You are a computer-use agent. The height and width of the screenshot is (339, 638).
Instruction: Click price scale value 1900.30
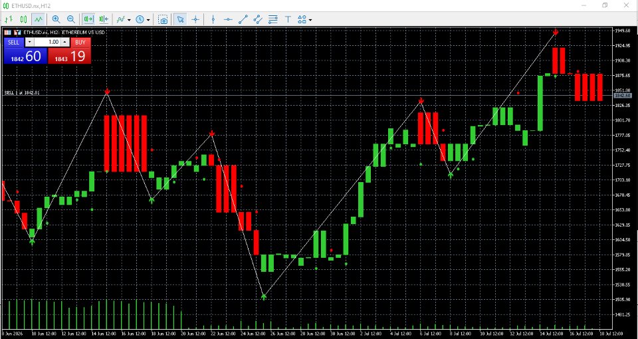[623, 60]
